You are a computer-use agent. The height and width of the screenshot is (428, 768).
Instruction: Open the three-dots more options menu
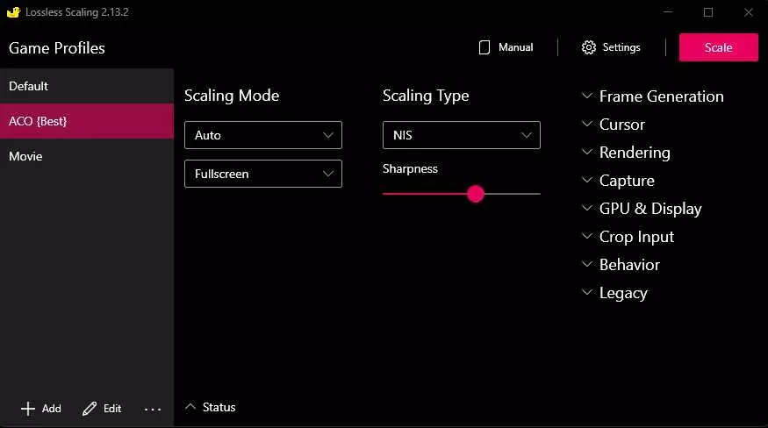[153, 409]
